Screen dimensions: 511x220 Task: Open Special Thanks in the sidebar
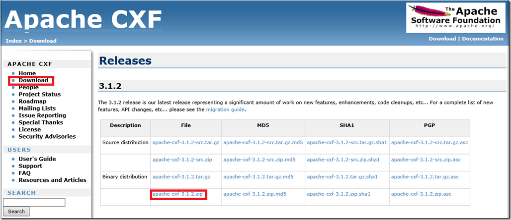[41, 122]
